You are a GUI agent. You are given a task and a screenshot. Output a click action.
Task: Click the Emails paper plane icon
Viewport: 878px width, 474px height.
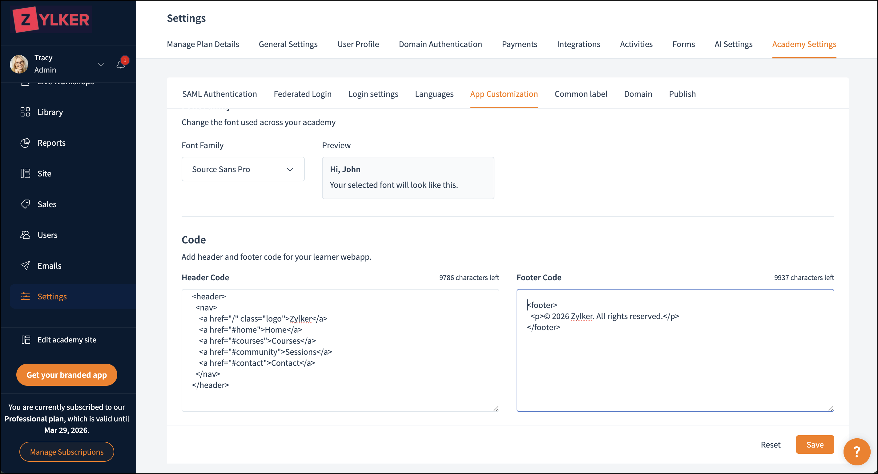coord(25,265)
